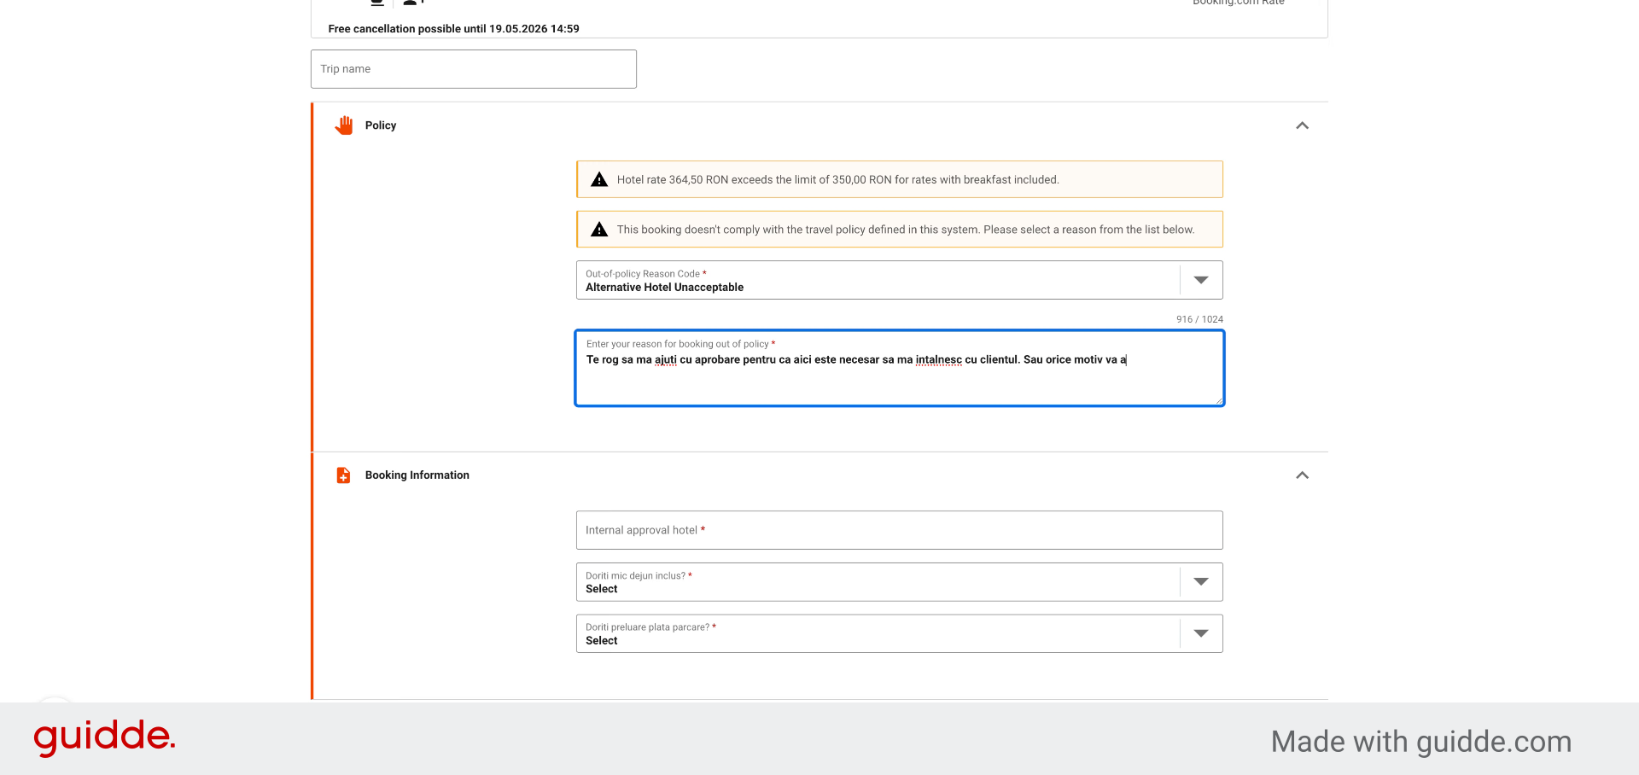Click arrow of Alternative Hotel Unacceptable selector
Image resolution: width=1639 pixels, height=775 pixels.
point(1201,280)
